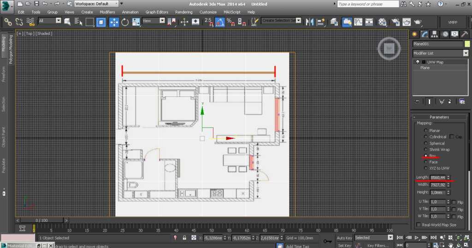This screenshot has width=472, height=248.
Task: Open the Rendering menu
Action: (183, 12)
